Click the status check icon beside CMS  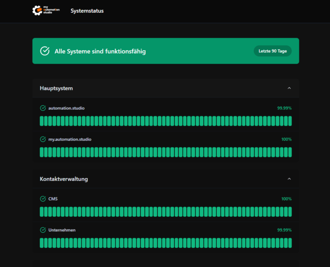[x=43, y=199]
